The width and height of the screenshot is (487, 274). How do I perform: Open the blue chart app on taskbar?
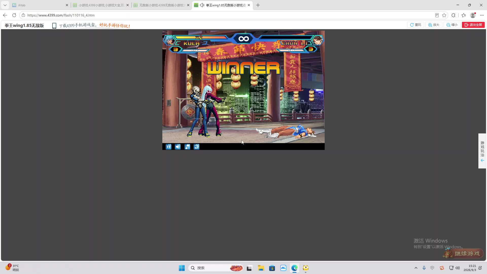[x=283, y=268]
